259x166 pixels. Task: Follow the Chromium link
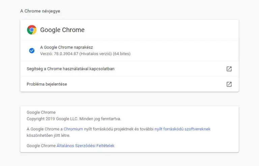[73, 129]
